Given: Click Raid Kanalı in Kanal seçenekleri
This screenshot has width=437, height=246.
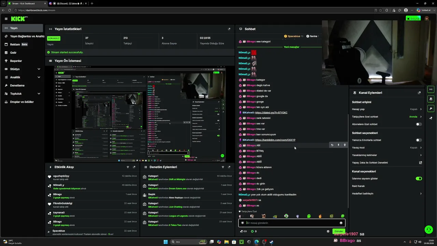Looking at the screenshot, I should pyautogui.click(x=358, y=186).
